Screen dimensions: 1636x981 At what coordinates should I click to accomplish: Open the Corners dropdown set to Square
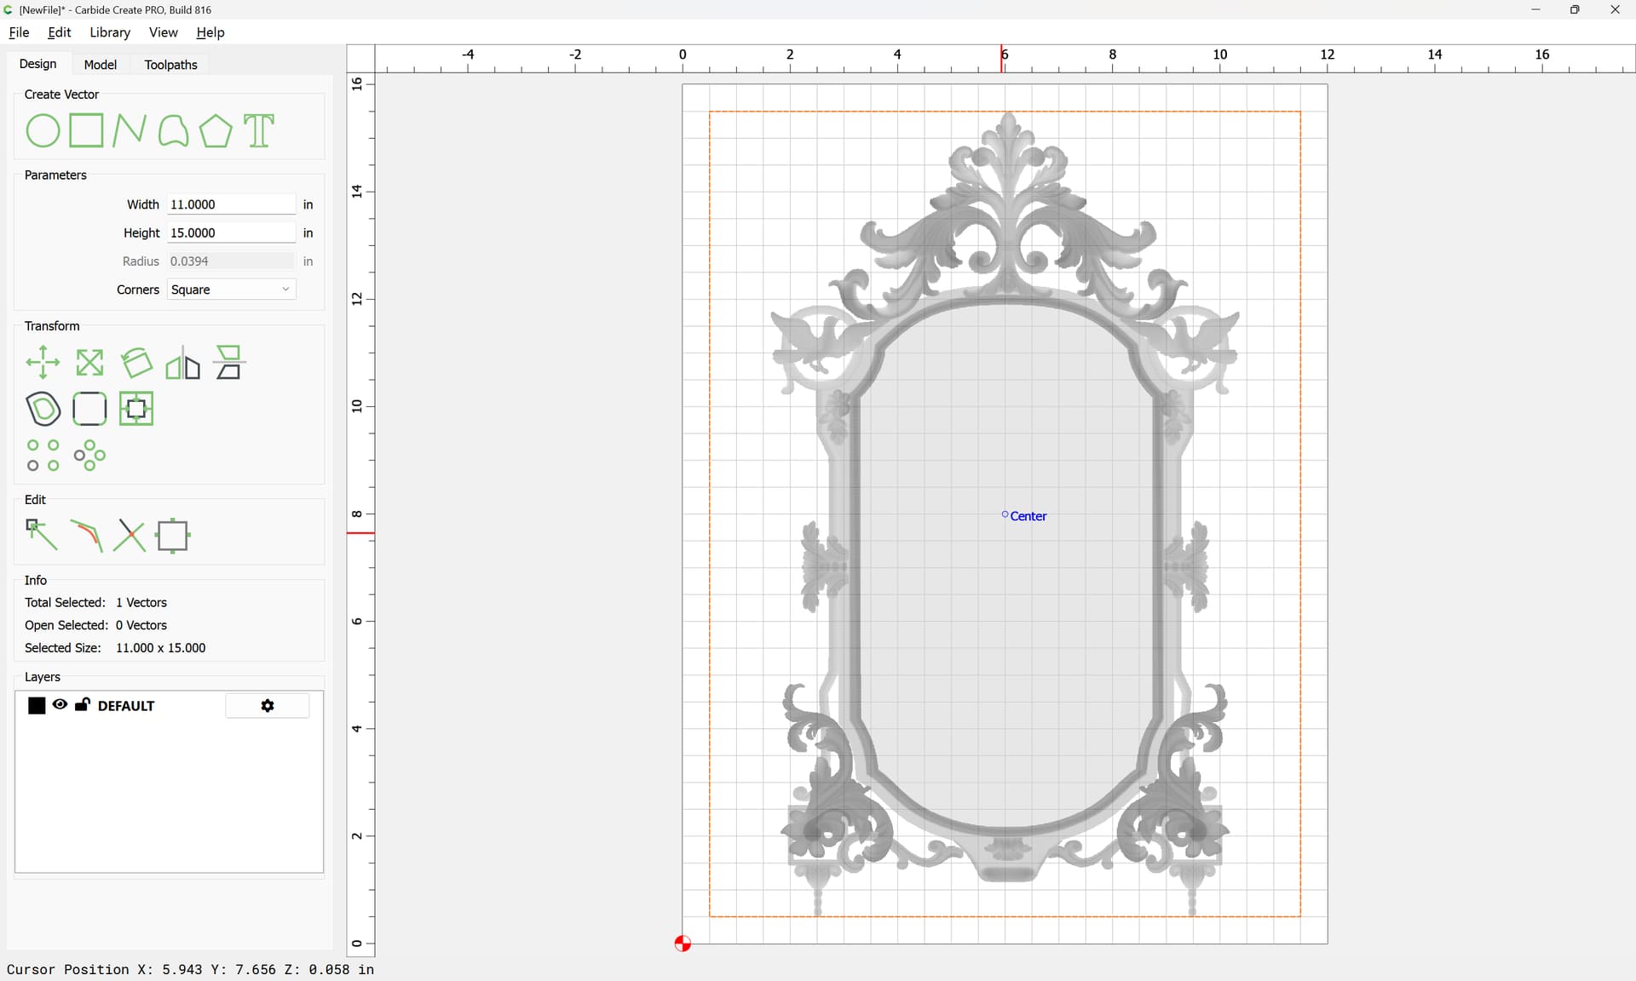(x=231, y=290)
